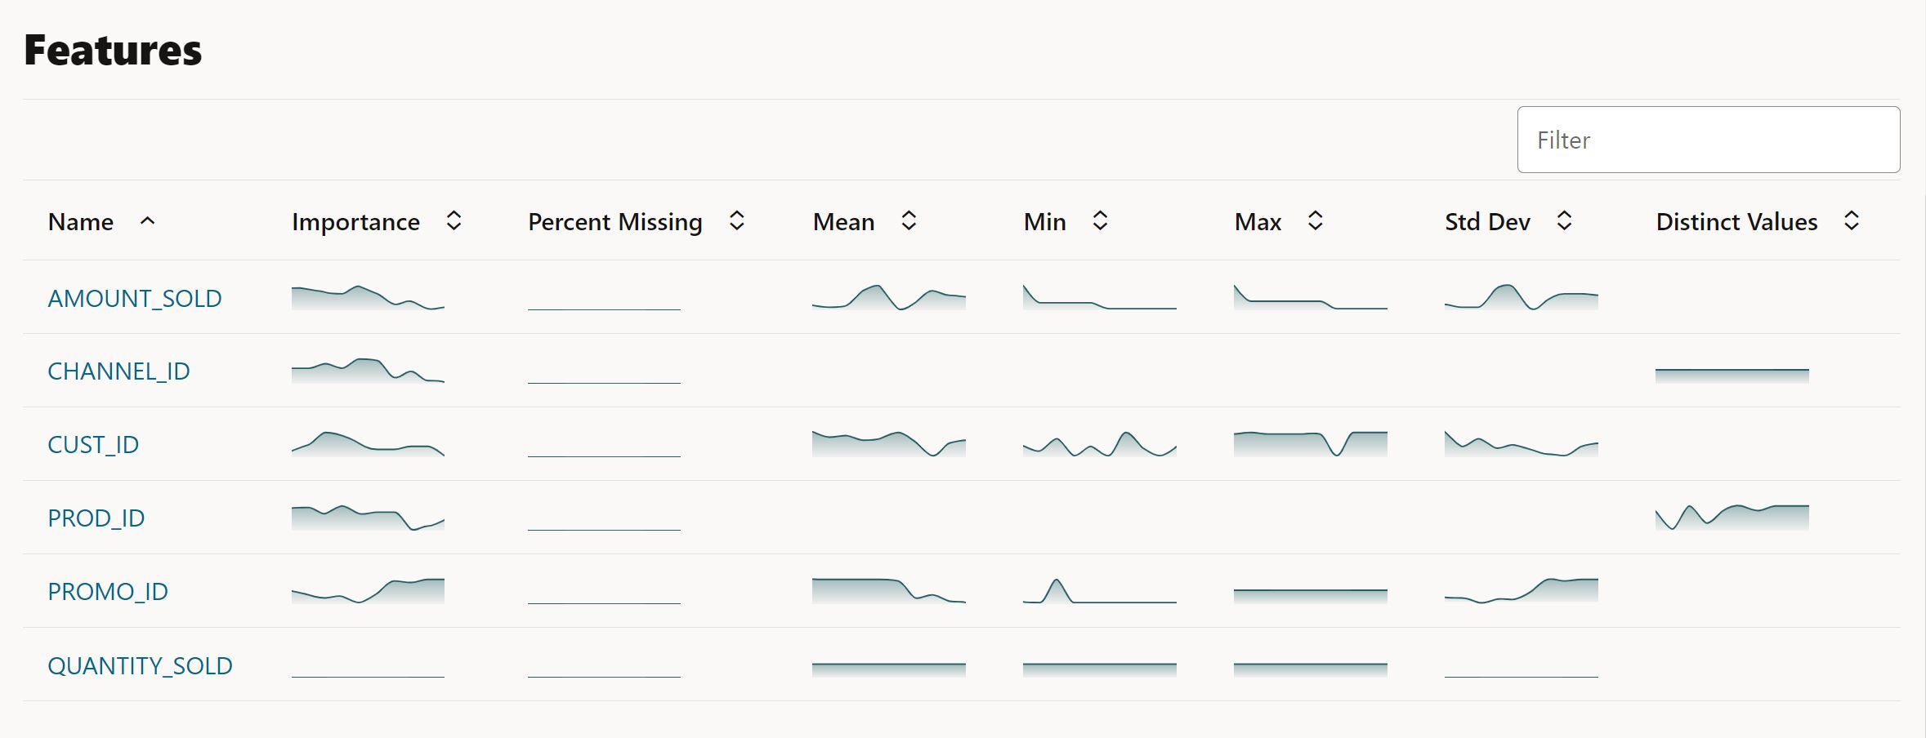Click CUST_ID Min sparkline chart
This screenshot has height=738, width=1926.
(1099, 444)
